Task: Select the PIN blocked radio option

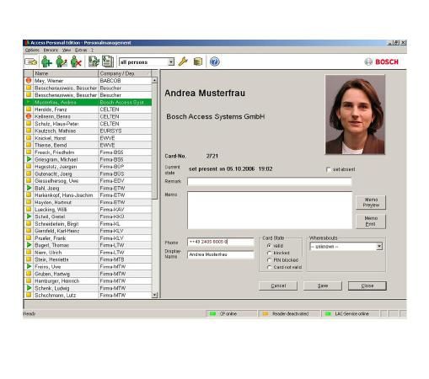Action: point(269,260)
